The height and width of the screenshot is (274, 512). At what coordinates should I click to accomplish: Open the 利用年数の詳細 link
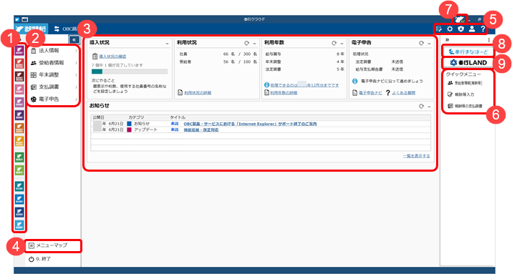(284, 93)
